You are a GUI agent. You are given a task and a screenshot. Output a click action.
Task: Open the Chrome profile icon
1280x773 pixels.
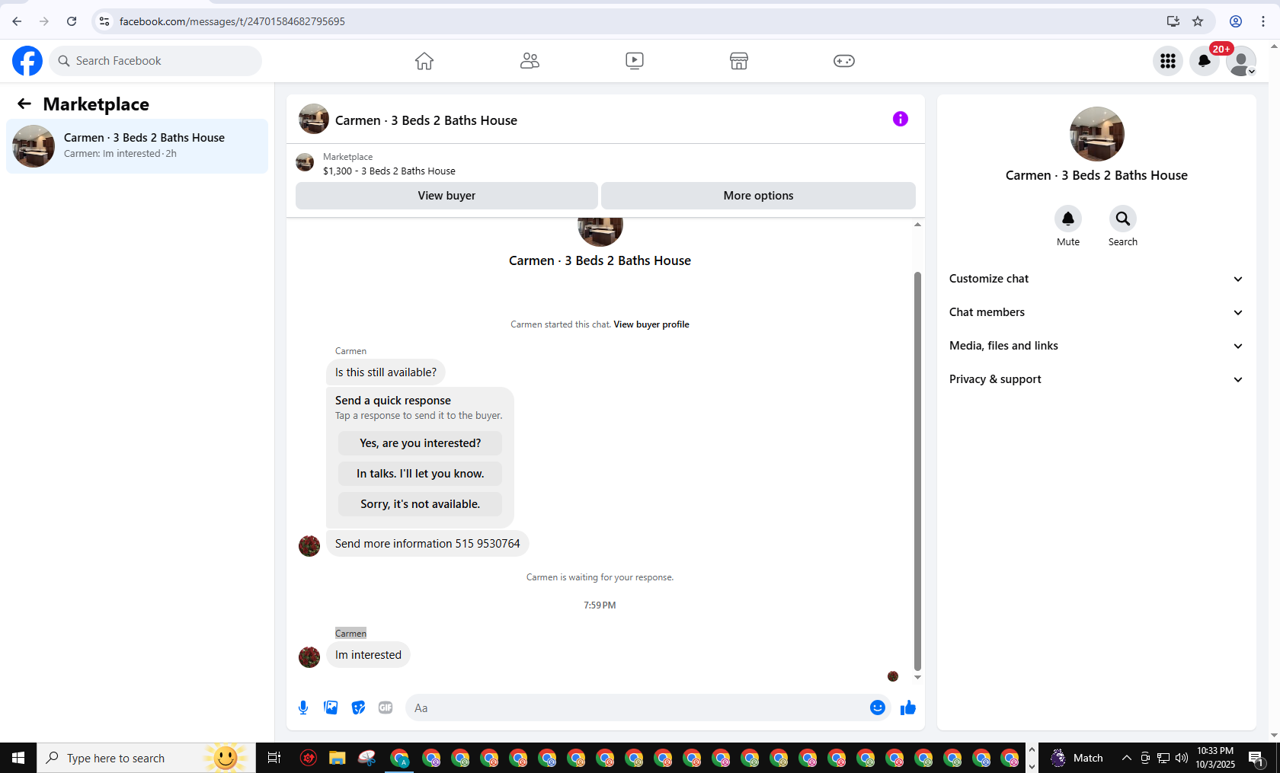pos(1236,21)
